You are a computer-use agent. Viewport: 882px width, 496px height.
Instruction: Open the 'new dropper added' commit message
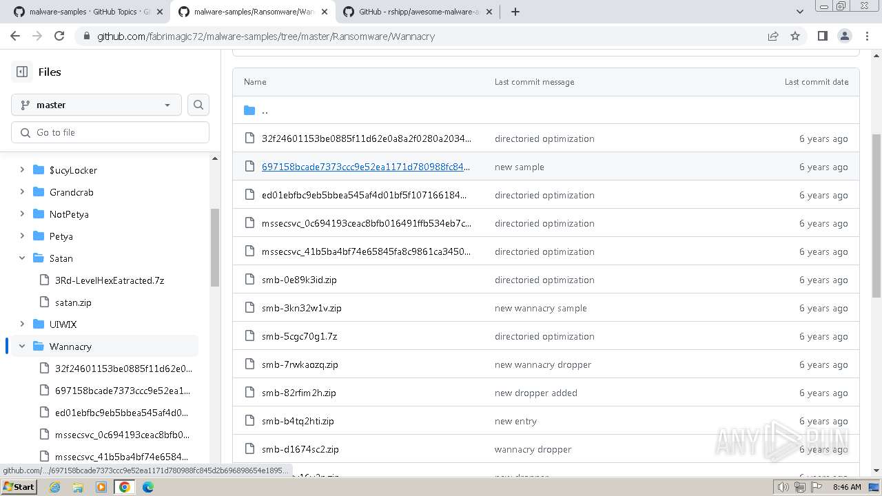[536, 393]
